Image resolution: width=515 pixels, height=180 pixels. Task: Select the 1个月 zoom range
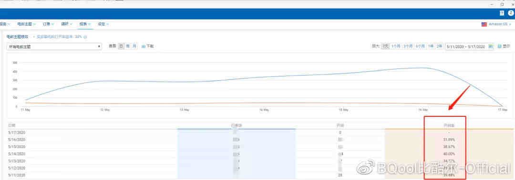point(396,47)
